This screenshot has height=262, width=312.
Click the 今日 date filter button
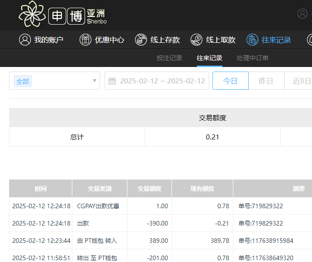(x=231, y=81)
